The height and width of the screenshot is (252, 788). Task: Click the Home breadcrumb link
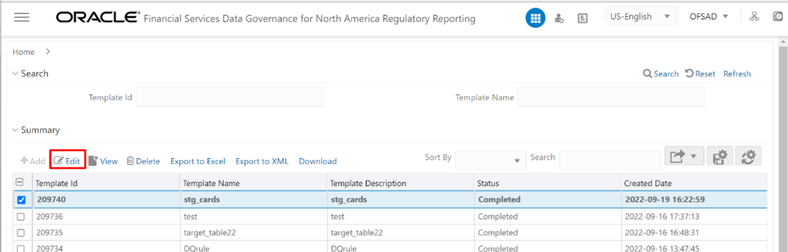point(24,51)
